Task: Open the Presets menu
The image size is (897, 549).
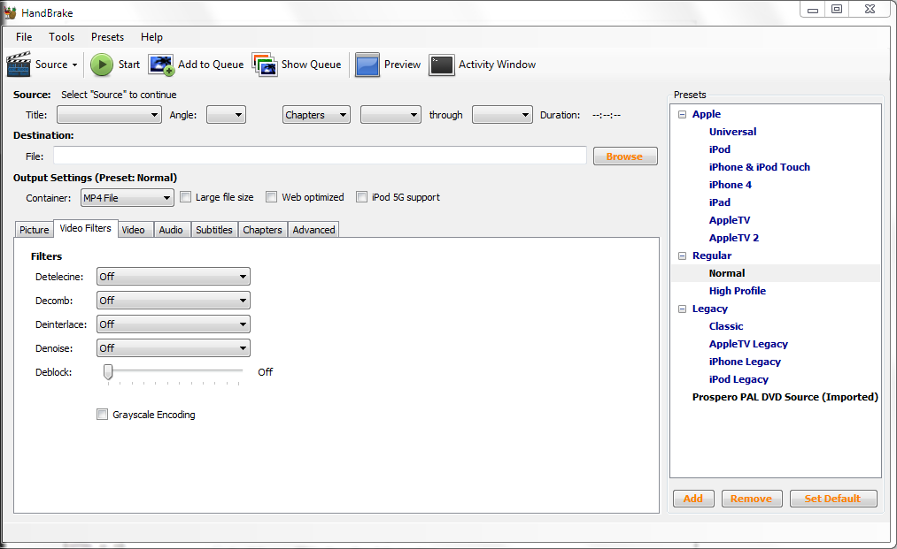Action: [x=107, y=37]
